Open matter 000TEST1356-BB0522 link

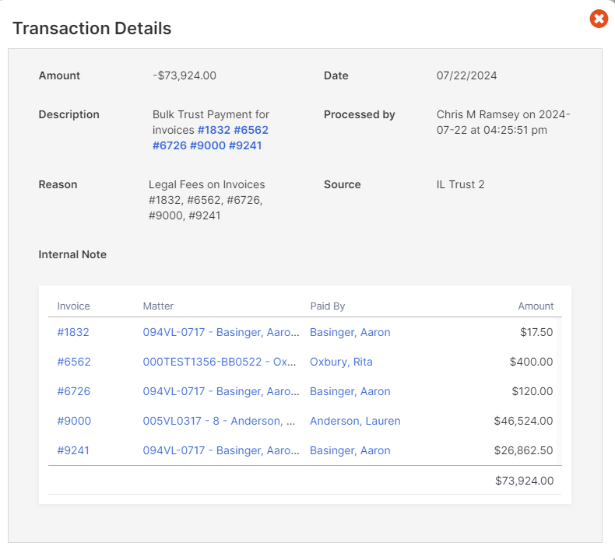tap(220, 362)
